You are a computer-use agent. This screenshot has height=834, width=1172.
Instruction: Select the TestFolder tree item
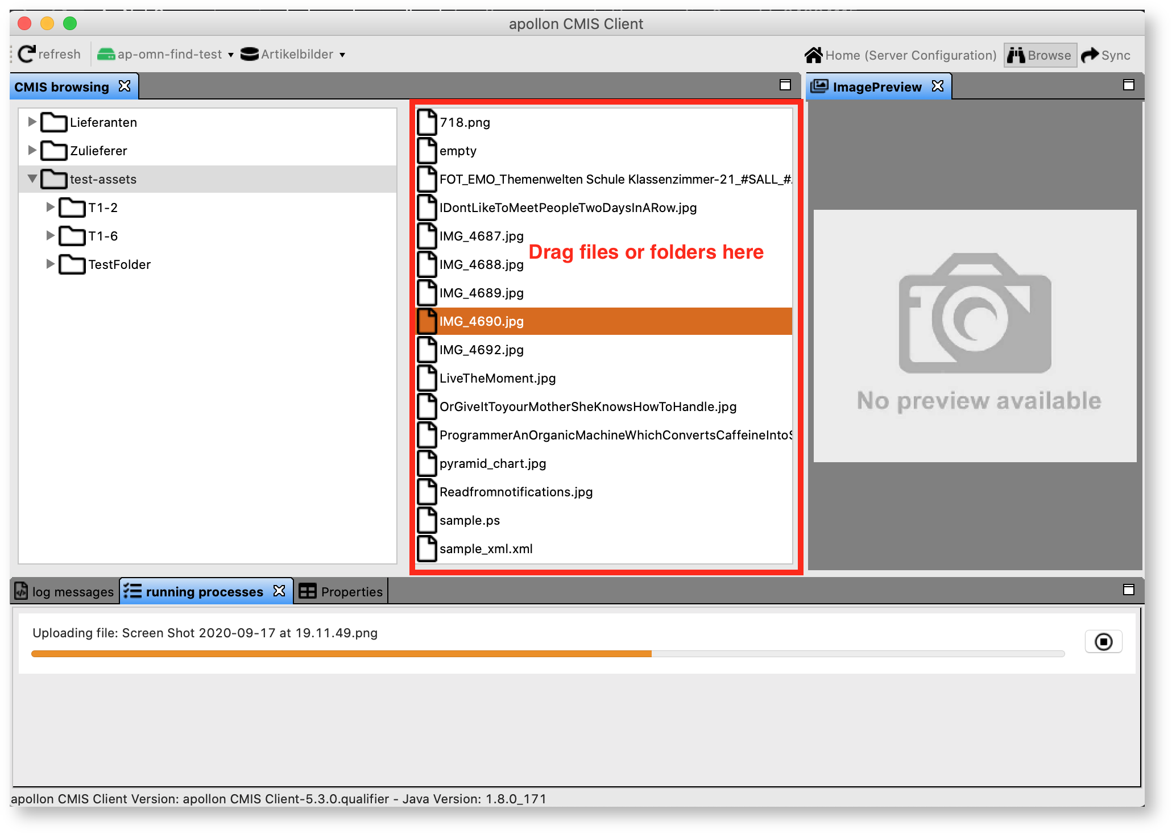[119, 264]
